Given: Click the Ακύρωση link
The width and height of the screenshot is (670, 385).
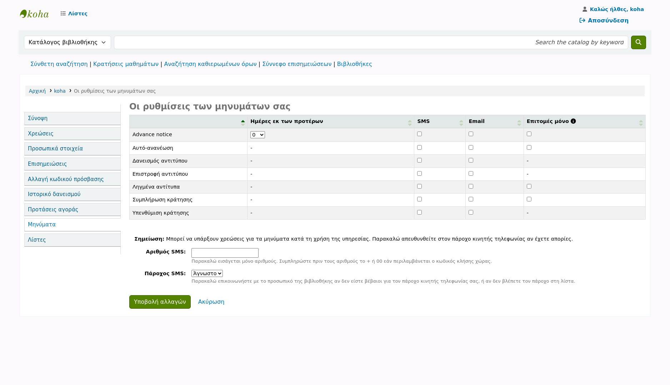Looking at the screenshot, I should pos(211,302).
